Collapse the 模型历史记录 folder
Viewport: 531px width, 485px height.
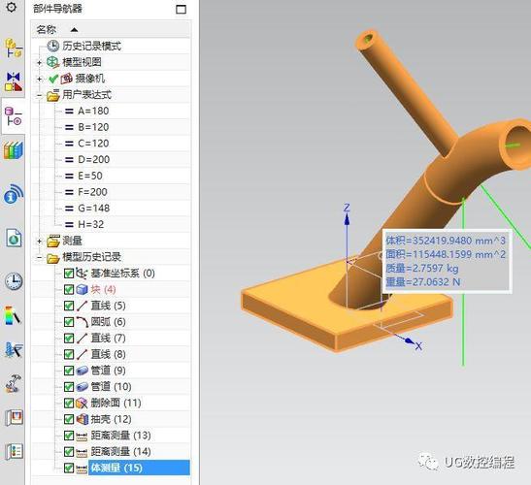point(40,258)
